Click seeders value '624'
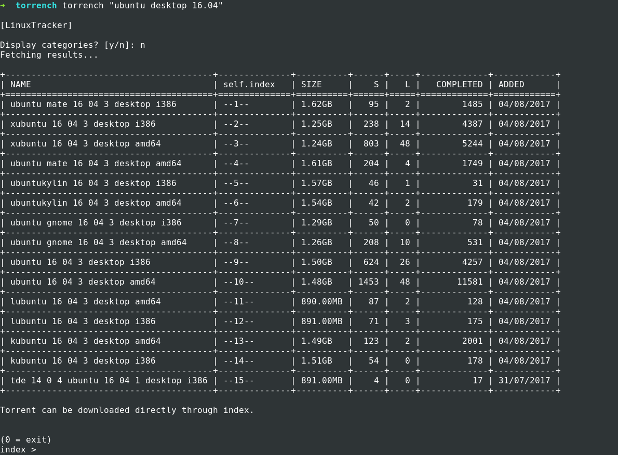Image resolution: width=618 pixels, height=455 pixels. pos(371,262)
